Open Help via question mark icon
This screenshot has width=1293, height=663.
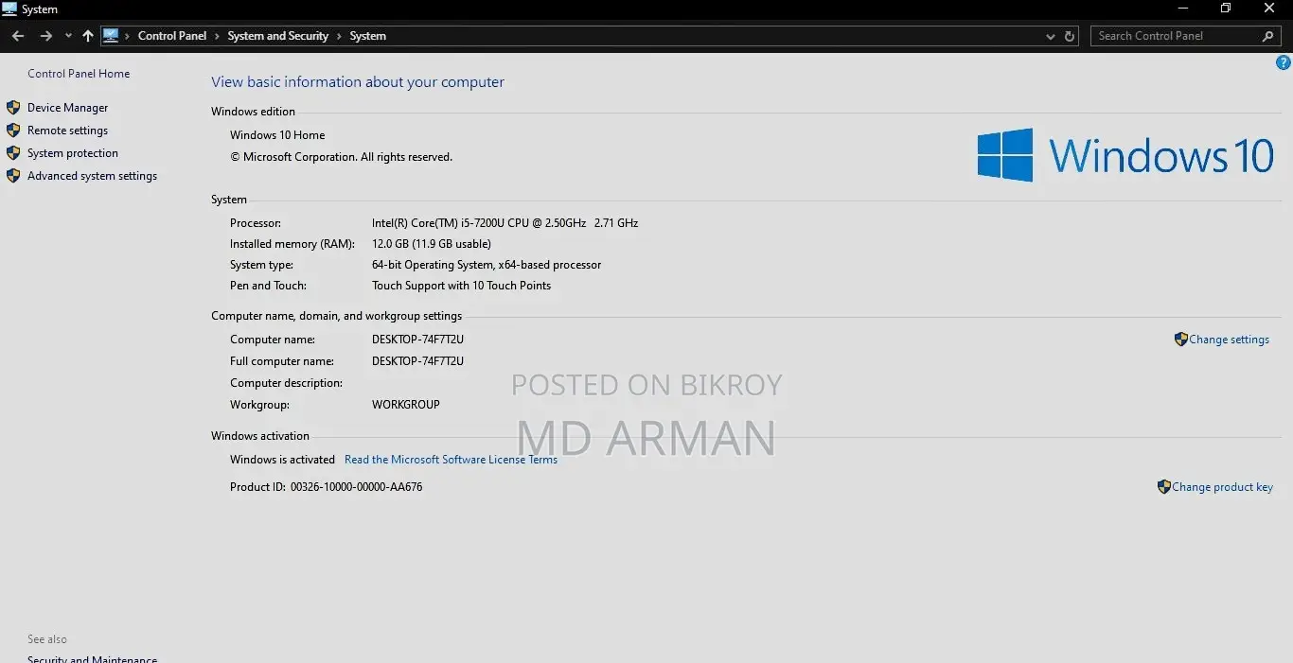(1284, 62)
